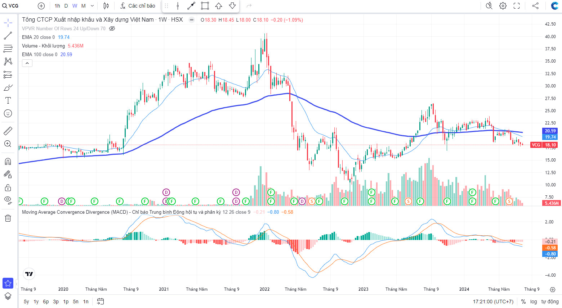Screen dimensions: 562x308
Task: Select the 5y date range
Action: [26, 302]
